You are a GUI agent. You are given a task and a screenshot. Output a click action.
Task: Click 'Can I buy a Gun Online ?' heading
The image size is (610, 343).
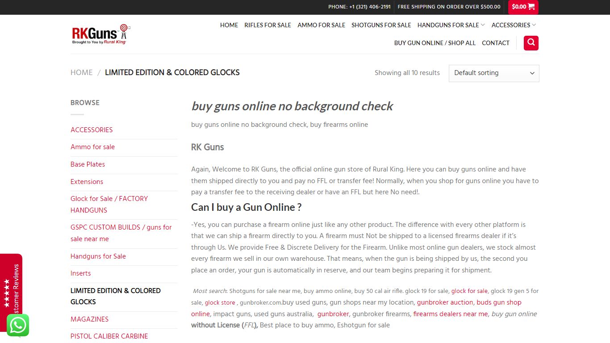point(246,207)
